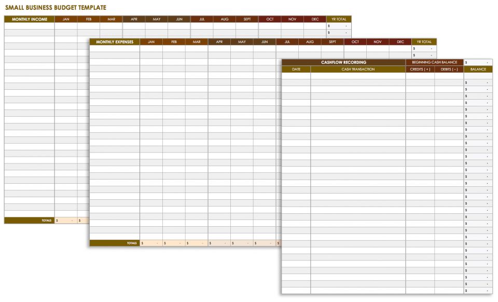The height and width of the screenshot is (302, 498).
Task: Select MAY column header in Monthly Income
Action: pos(157,19)
